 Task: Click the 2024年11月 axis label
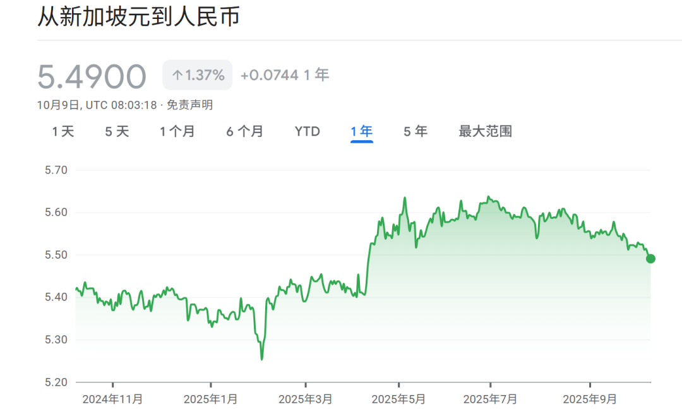click(x=112, y=399)
